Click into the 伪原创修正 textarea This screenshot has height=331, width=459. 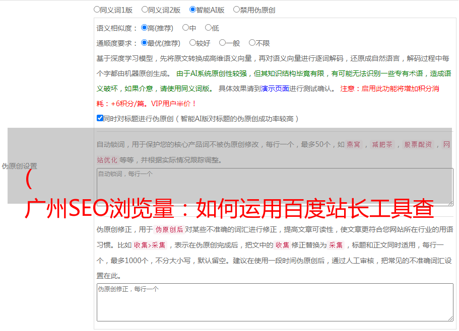pyautogui.click(x=275, y=302)
